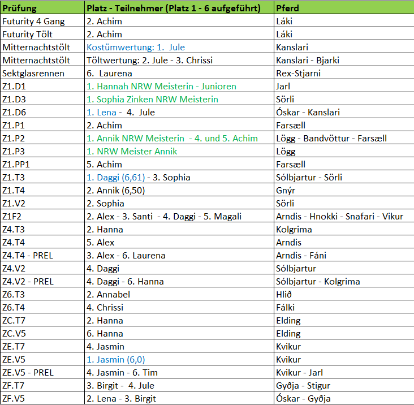Click 'Töltwertung: 2. Jule - 3. Chrissi'

click(179, 59)
